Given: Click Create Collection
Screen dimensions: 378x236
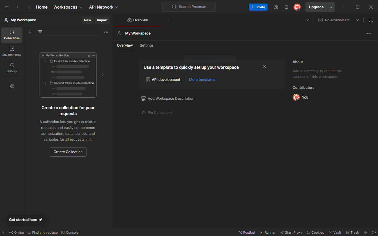Looking at the screenshot, I should (x=68, y=152).
